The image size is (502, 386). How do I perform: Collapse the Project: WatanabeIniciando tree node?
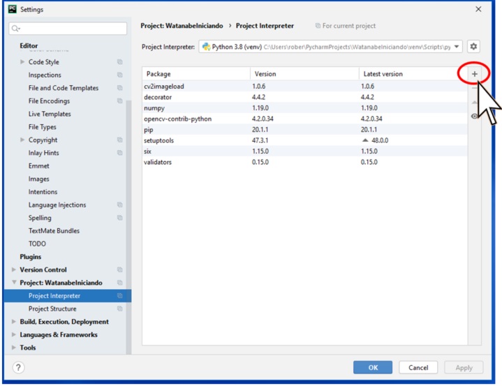click(x=15, y=283)
